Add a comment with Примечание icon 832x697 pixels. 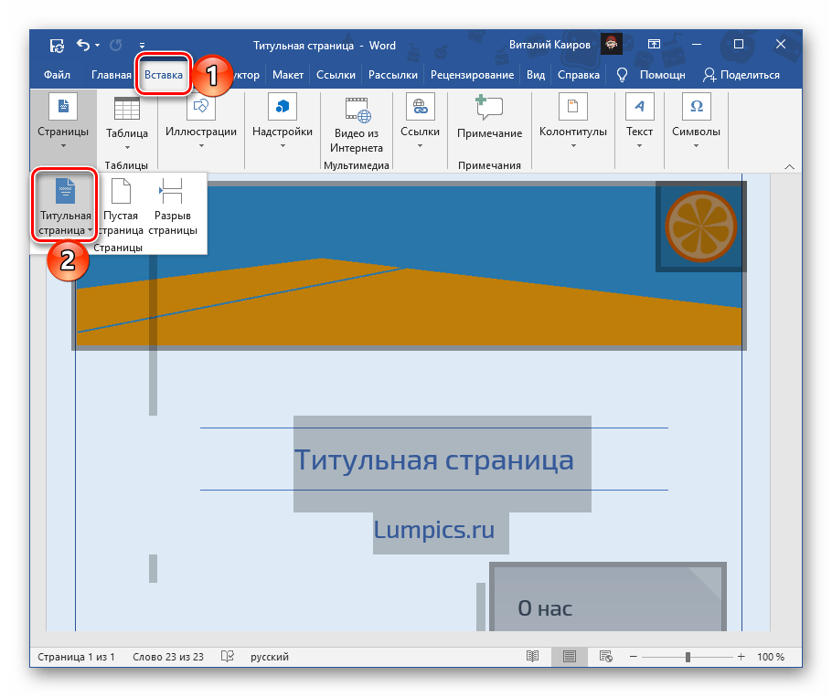tap(489, 120)
